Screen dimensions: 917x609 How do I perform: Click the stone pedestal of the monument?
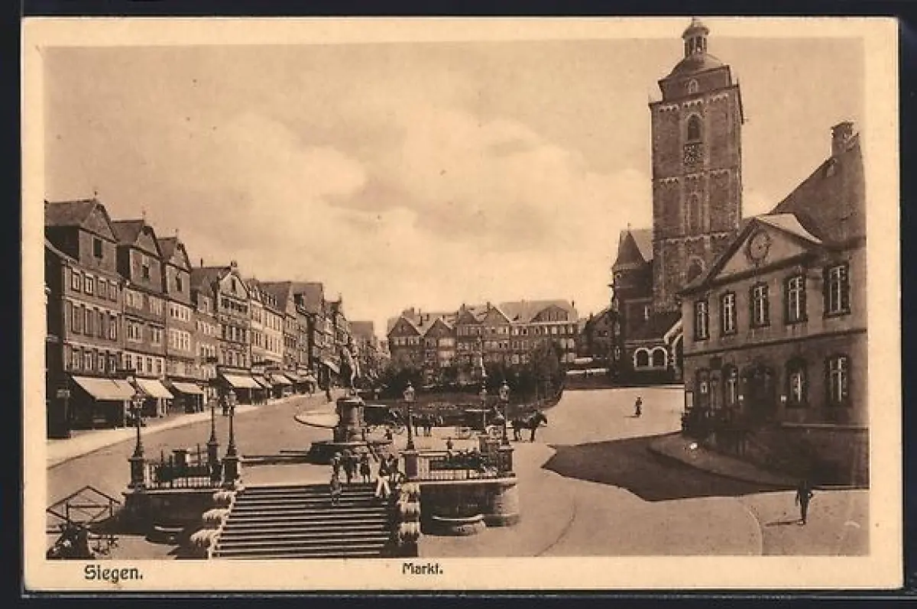pyautogui.click(x=349, y=420)
